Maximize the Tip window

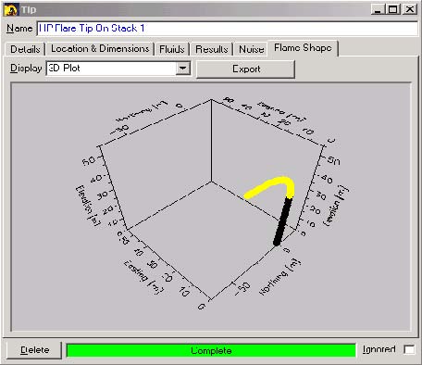pos(393,9)
